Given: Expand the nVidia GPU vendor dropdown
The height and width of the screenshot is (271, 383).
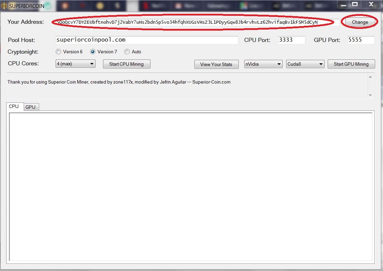Looking at the screenshot, I should (263, 64).
